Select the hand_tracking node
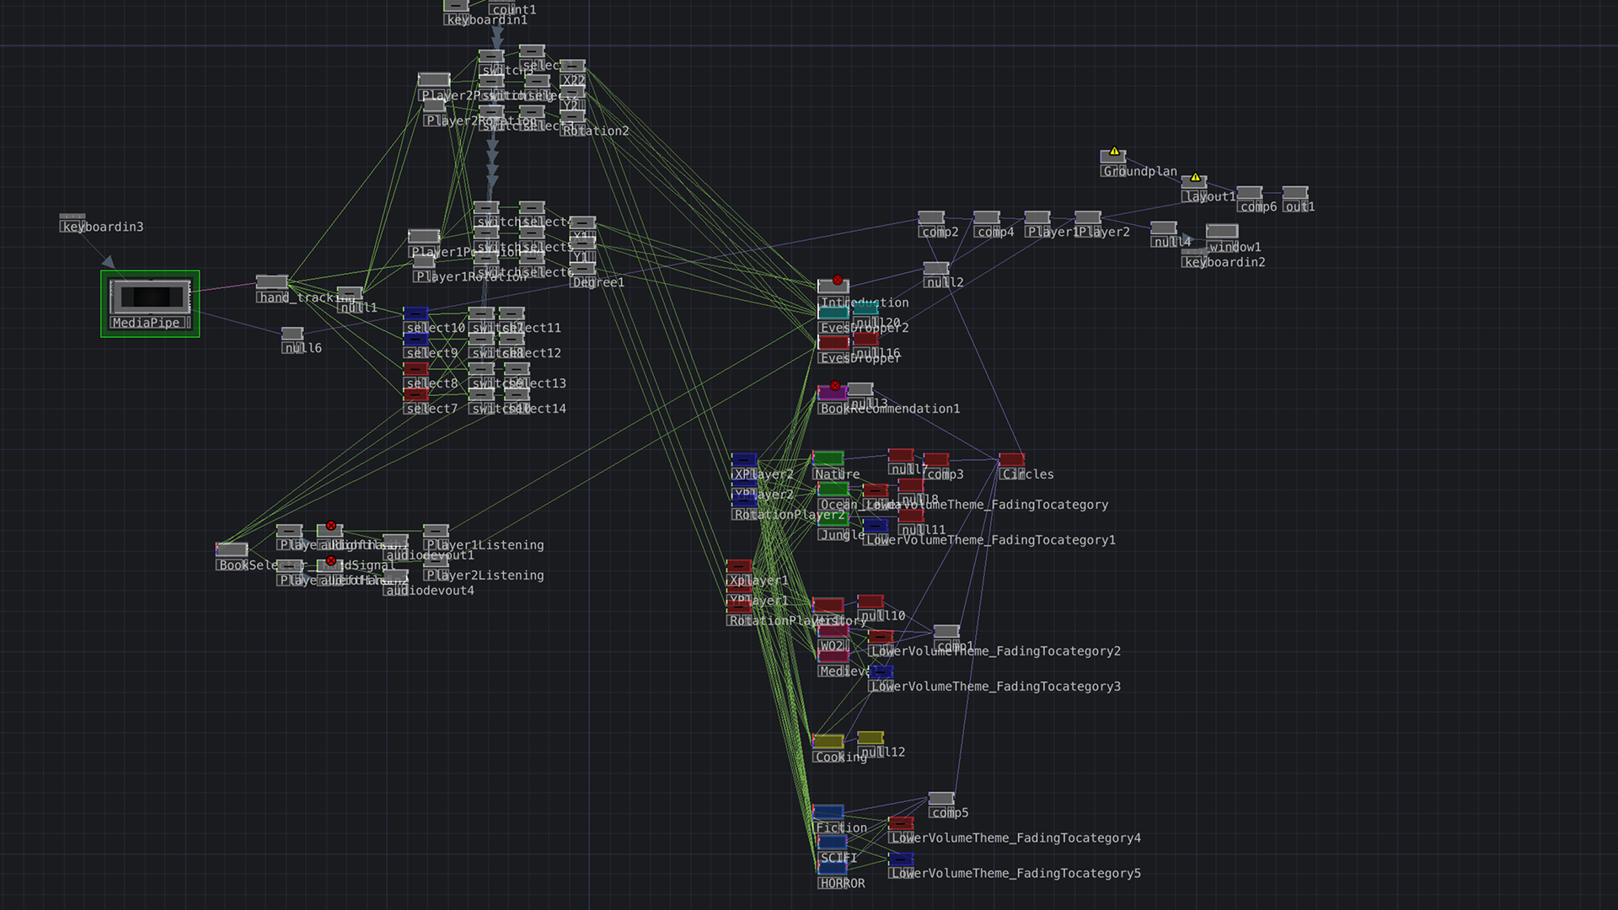Image resolution: width=1618 pixels, height=910 pixels. coord(271,282)
